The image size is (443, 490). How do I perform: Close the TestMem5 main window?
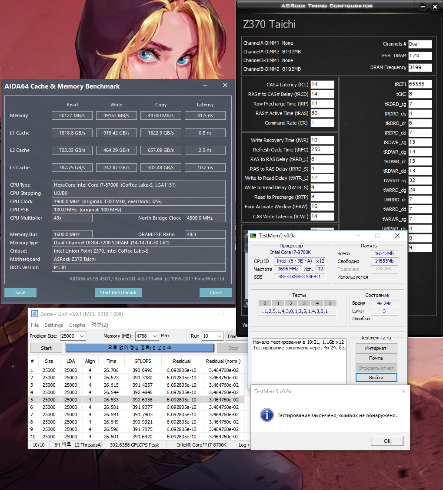tap(397, 236)
